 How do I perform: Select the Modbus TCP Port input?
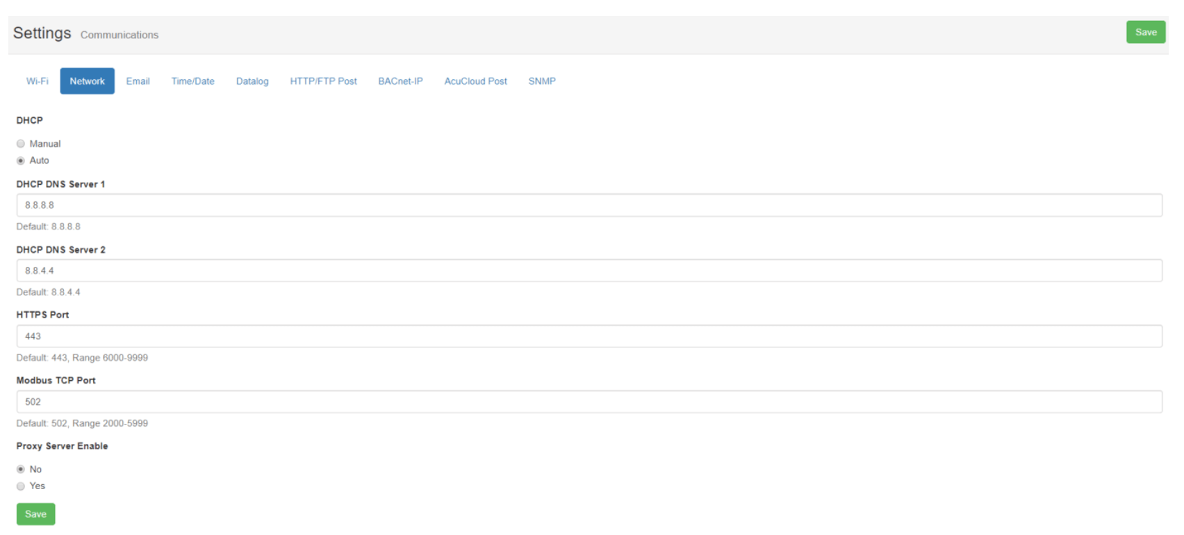(x=589, y=402)
